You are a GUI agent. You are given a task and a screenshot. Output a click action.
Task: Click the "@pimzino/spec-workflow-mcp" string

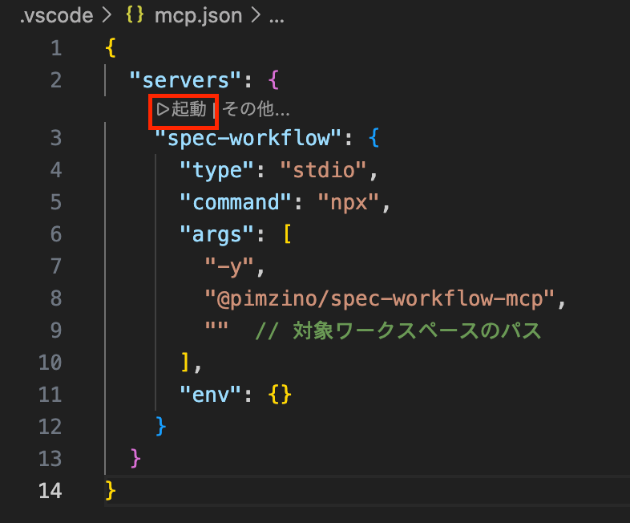pos(380,298)
